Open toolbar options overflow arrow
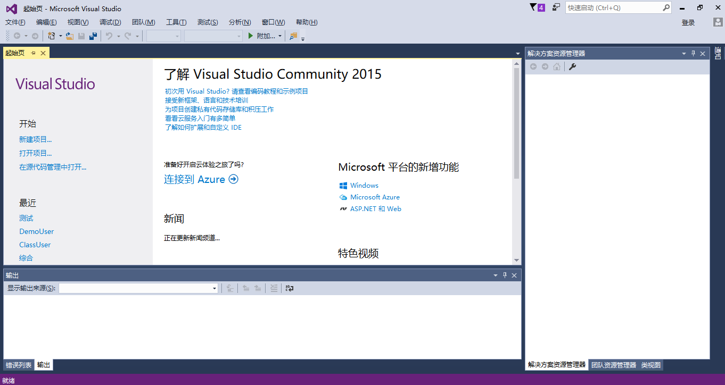725x385 pixels. (x=303, y=39)
